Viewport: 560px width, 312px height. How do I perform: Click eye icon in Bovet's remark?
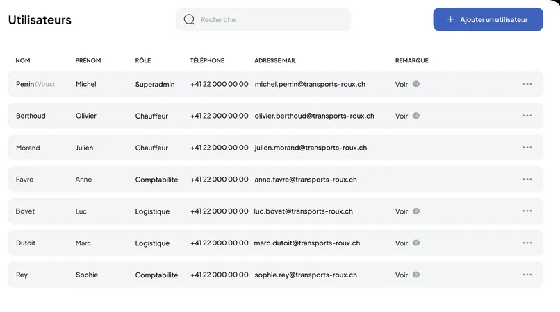pos(416,211)
